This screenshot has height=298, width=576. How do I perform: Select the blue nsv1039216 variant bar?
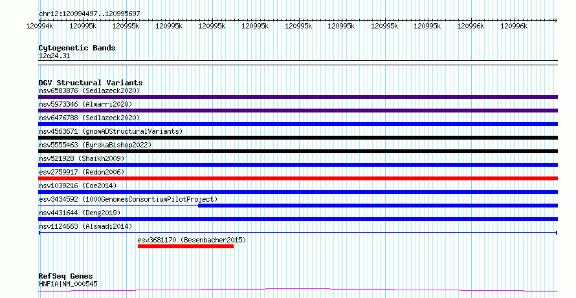click(x=298, y=192)
